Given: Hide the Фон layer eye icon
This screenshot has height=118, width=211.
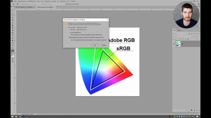Looking at the screenshot, I should pyautogui.click(x=174, y=44).
